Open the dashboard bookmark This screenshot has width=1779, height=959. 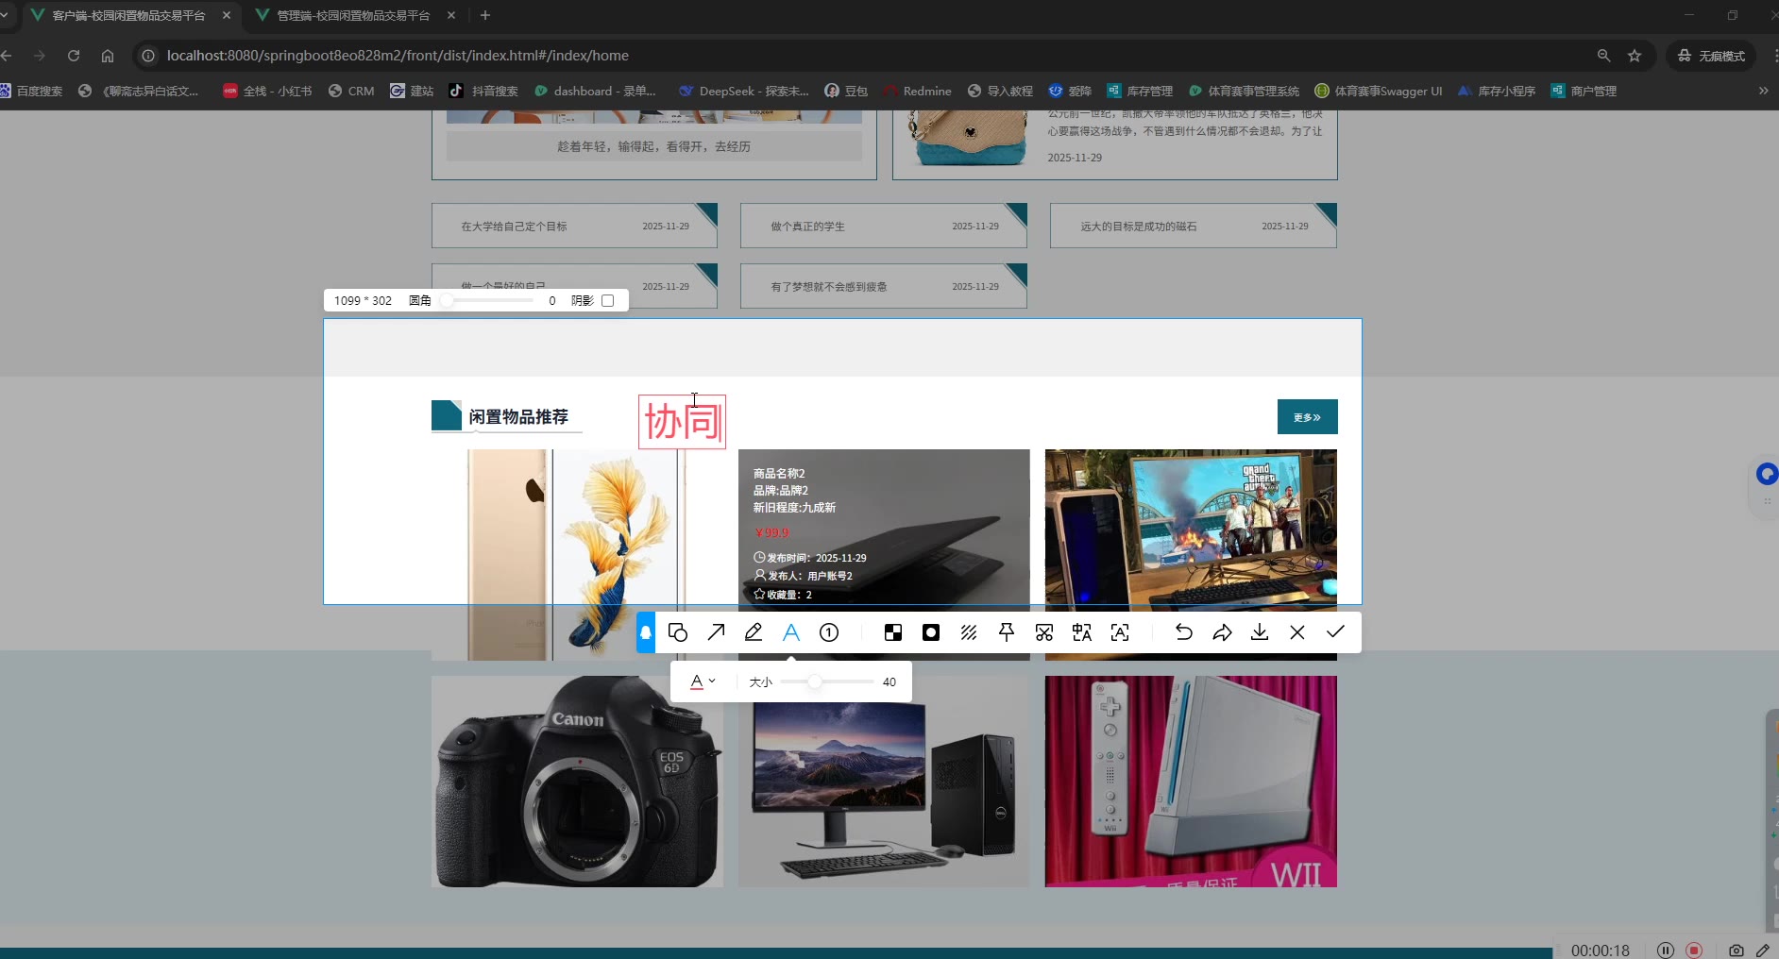pyautogui.click(x=595, y=91)
